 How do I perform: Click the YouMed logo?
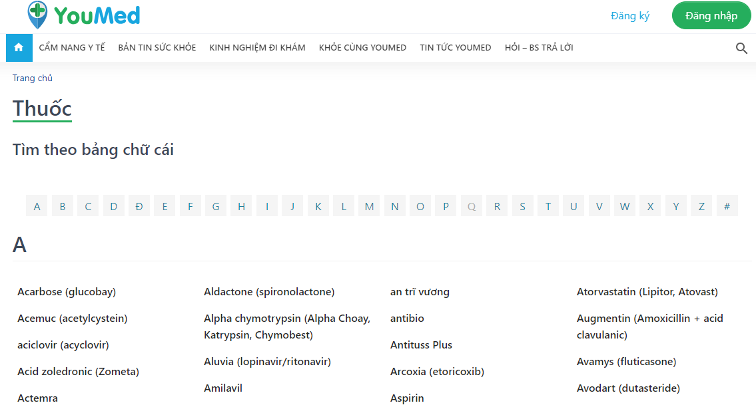(x=84, y=15)
